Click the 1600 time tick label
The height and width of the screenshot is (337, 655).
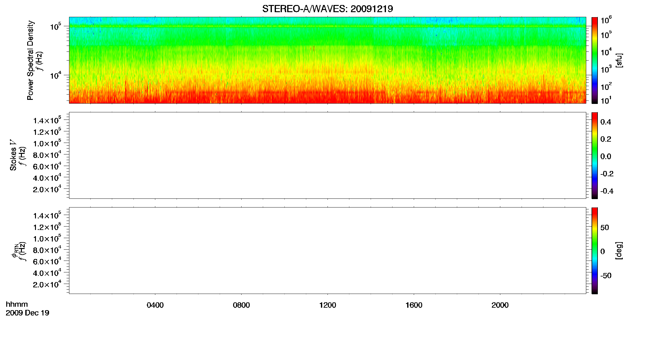(x=414, y=305)
